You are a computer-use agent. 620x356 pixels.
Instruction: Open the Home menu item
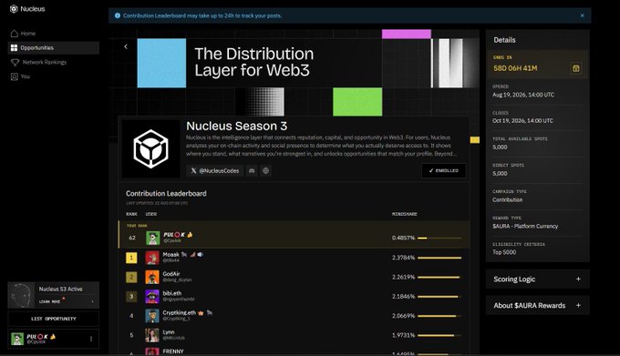pyautogui.click(x=54, y=34)
